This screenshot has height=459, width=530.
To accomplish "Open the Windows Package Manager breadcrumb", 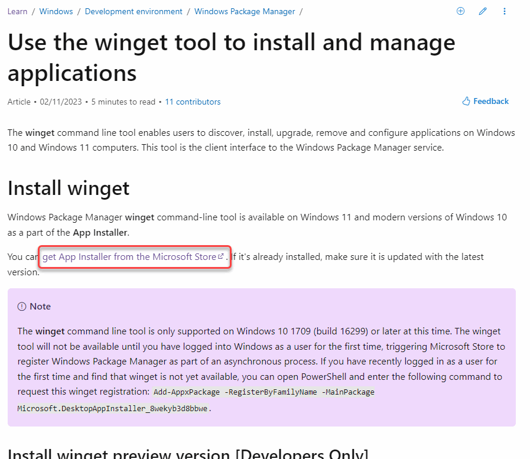I will pyautogui.click(x=245, y=11).
